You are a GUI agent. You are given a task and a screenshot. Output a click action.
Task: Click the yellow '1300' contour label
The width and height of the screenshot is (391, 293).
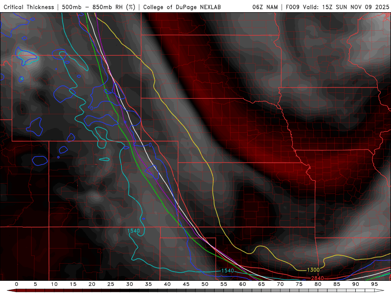[x=313, y=270]
